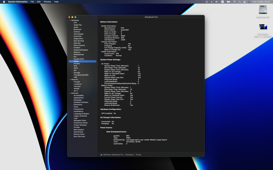Select Apple Pay in the sidebar
This screenshot has height=170, width=273.
(x=77, y=25)
